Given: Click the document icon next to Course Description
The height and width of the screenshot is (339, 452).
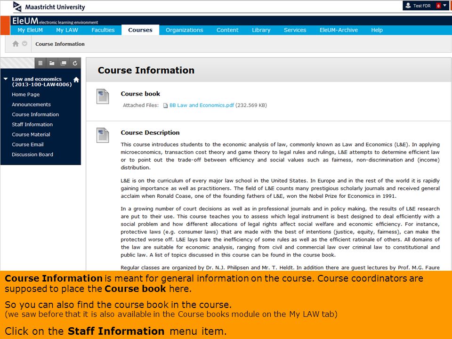Looking at the screenshot, I should pos(103,135).
